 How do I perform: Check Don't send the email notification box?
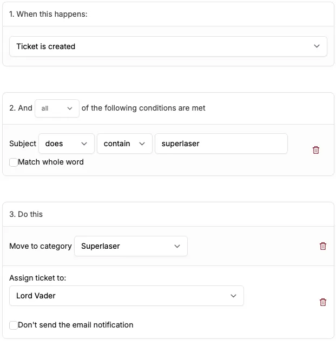pyautogui.click(x=14, y=325)
